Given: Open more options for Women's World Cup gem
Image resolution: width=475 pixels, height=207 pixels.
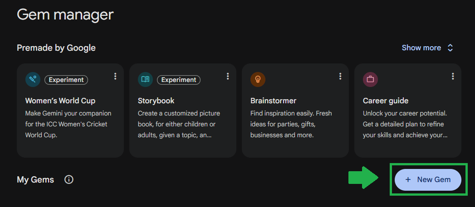Looking at the screenshot, I should point(115,76).
